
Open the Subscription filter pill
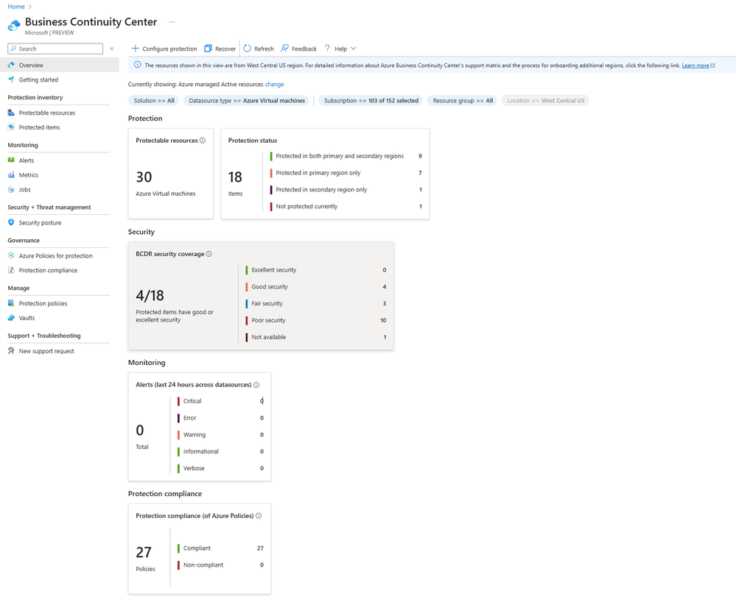point(371,100)
